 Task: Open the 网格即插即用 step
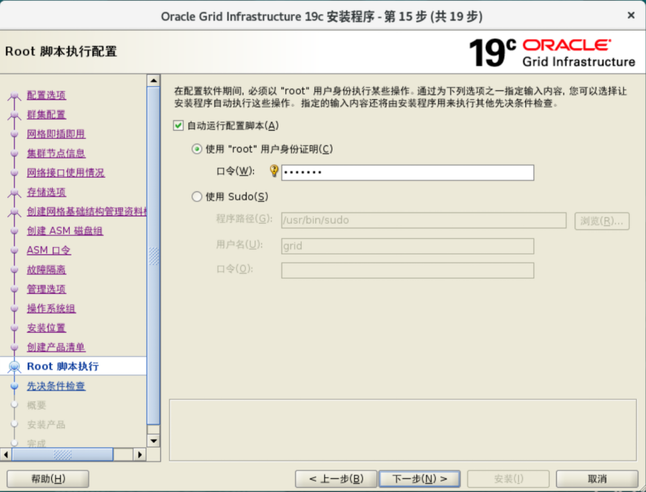56,134
